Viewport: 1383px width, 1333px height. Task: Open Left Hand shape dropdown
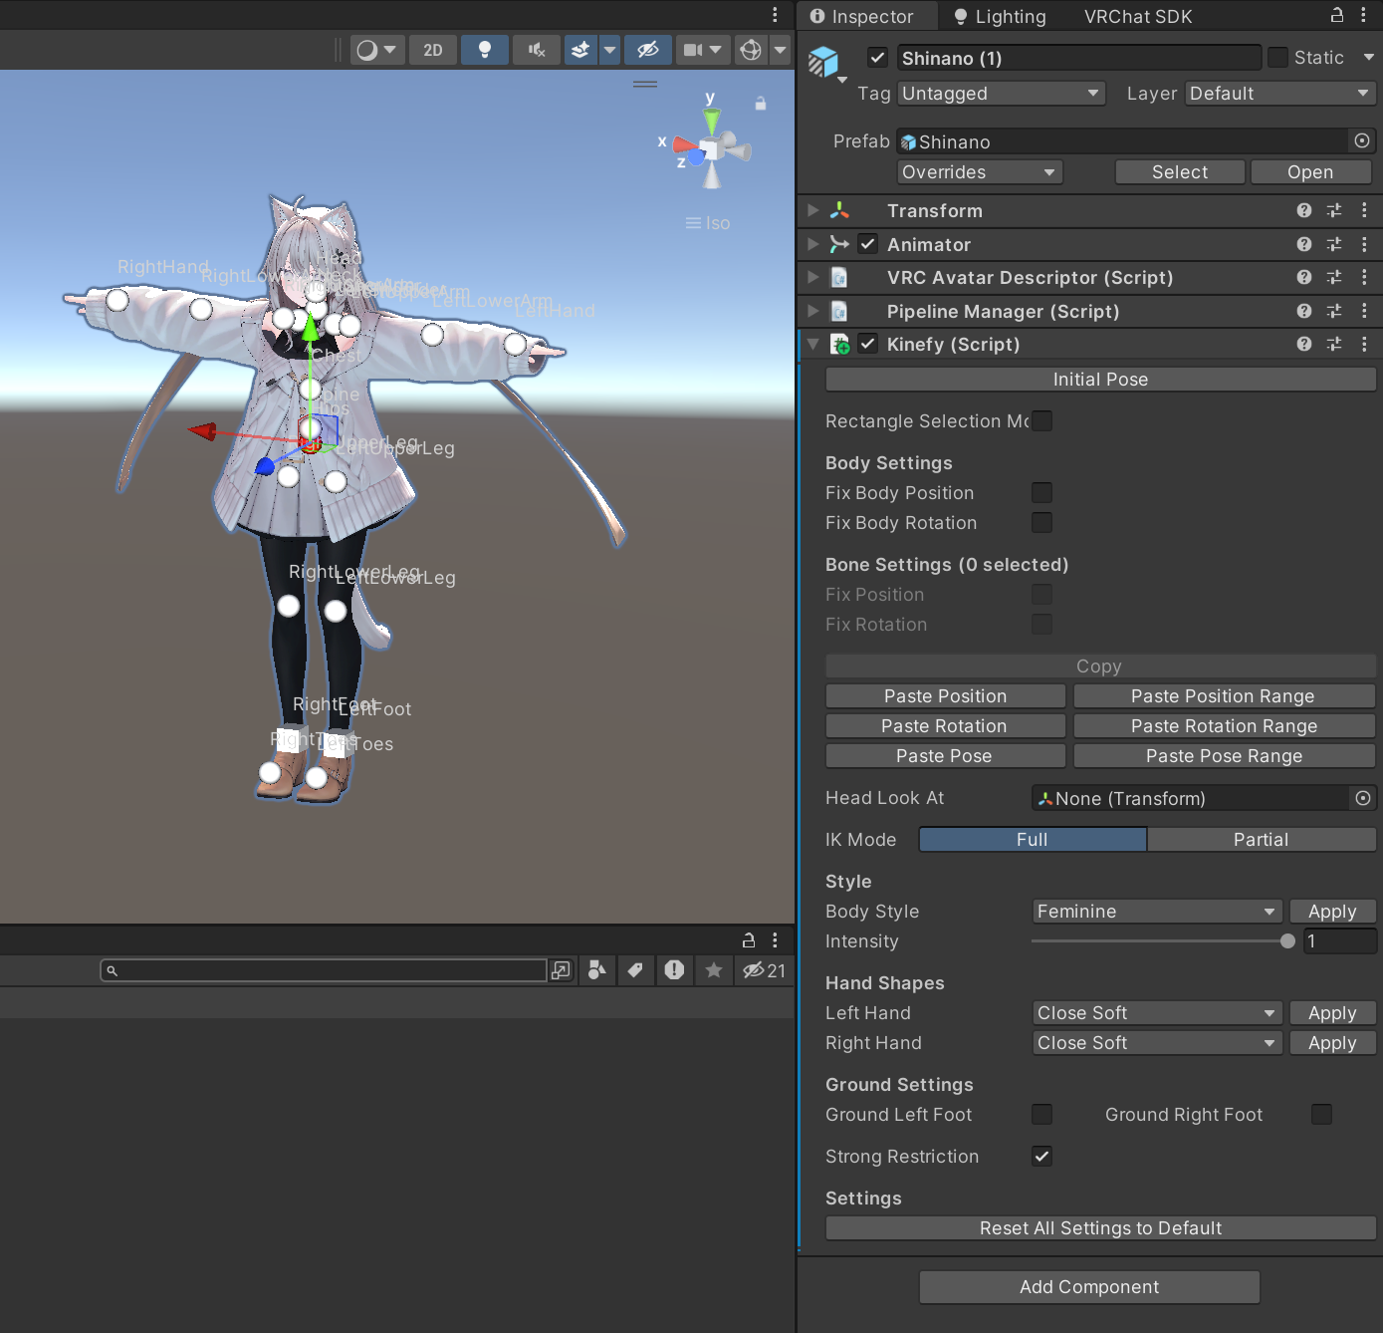1157,1013
